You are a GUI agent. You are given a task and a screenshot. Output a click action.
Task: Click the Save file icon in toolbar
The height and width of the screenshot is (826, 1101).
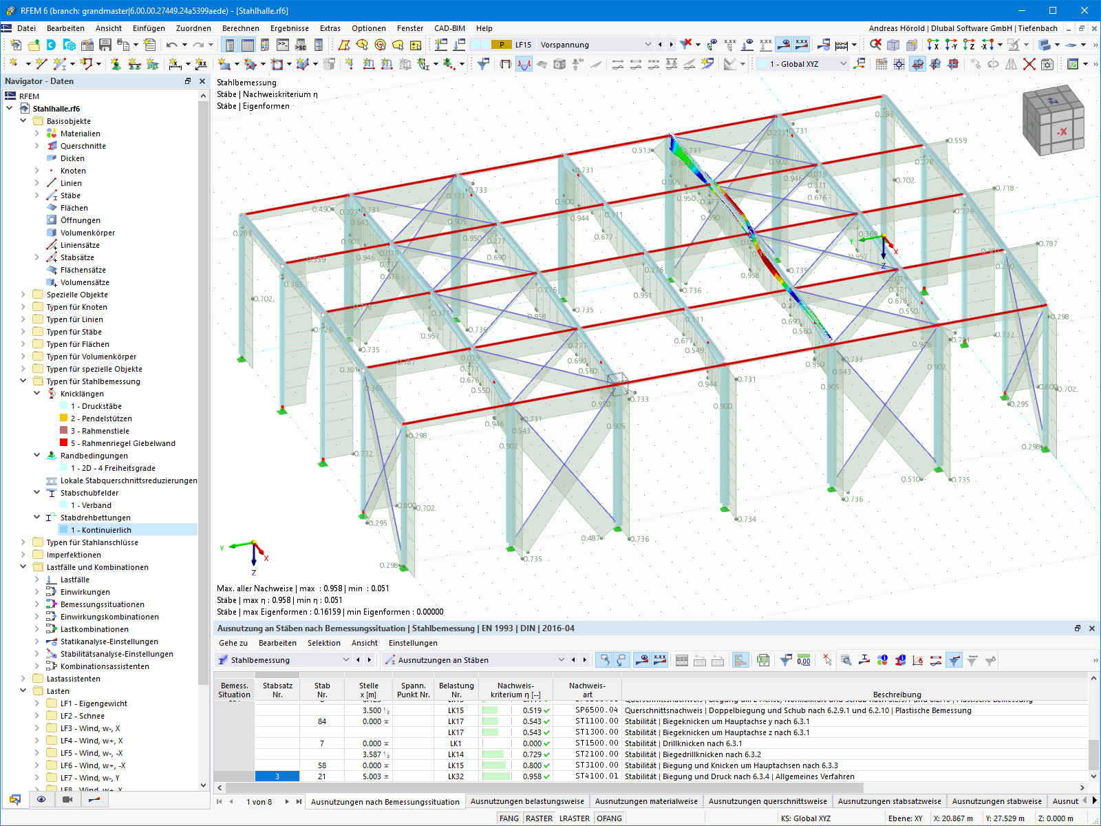[x=105, y=45]
